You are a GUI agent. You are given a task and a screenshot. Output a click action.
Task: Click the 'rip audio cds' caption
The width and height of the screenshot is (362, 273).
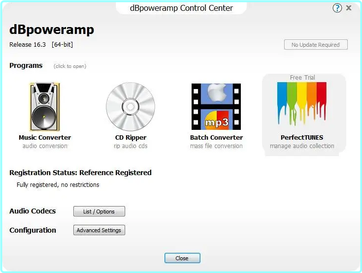click(x=131, y=146)
